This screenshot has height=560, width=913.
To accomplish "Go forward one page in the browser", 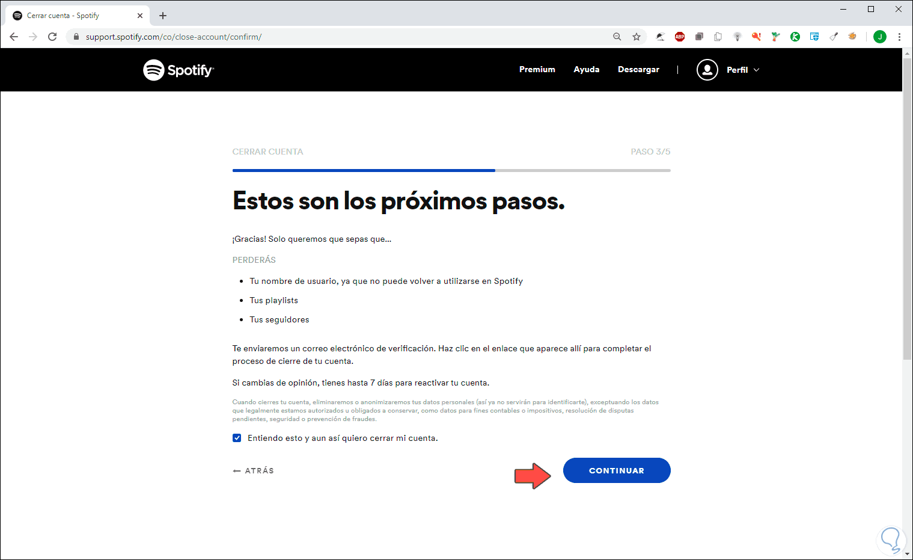I will 33,37.
